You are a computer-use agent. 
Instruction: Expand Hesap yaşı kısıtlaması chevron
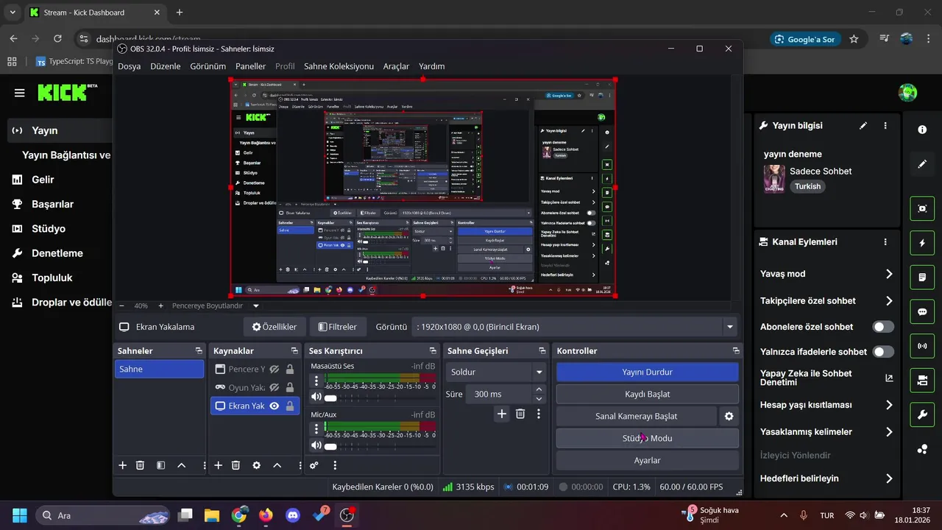(889, 405)
